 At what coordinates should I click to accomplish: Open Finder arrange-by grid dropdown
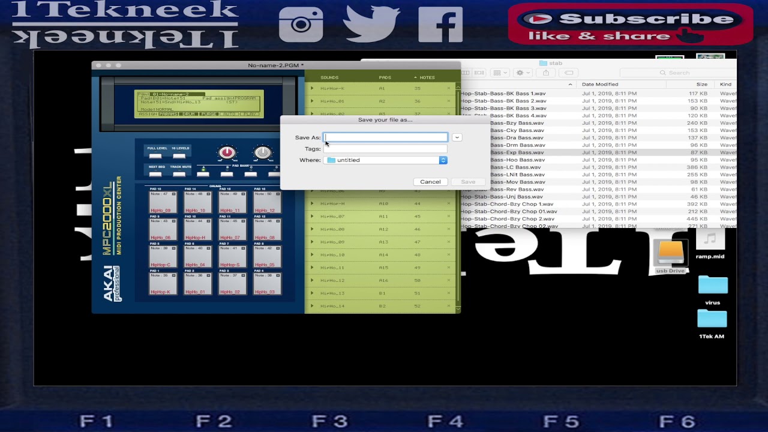tap(499, 73)
